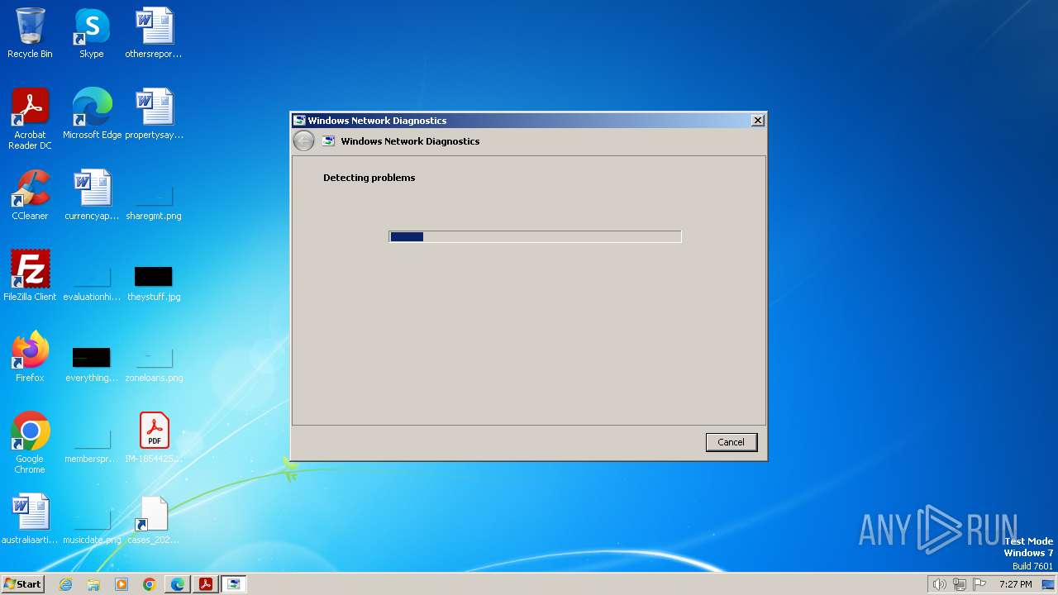Open FileZilla Client shortcut

30,276
